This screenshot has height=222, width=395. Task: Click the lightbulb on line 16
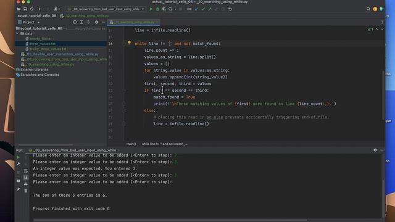[x=130, y=43]
